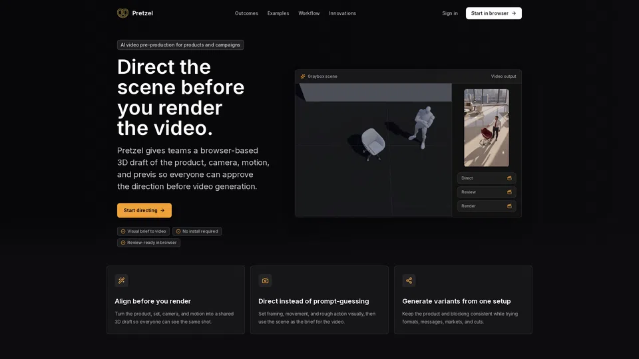This screenshot has height=359, width=639.
Task: Click check icon on Review-ready in browser
Action: click(123, 243)
